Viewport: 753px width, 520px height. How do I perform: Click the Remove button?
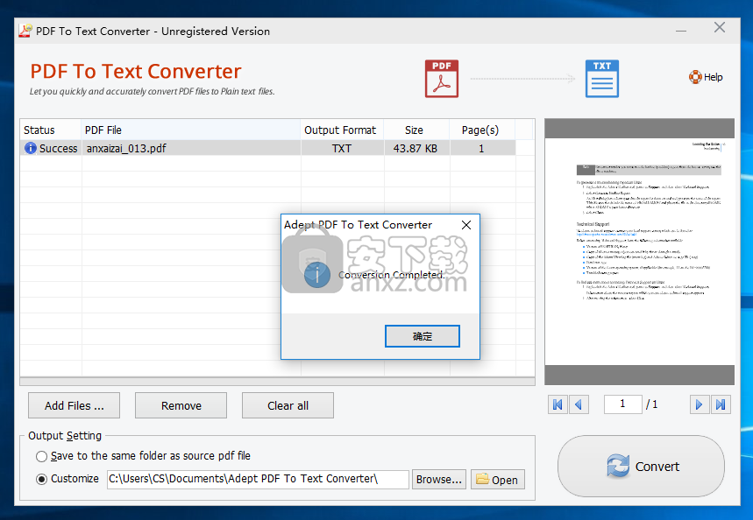[181, 406]
